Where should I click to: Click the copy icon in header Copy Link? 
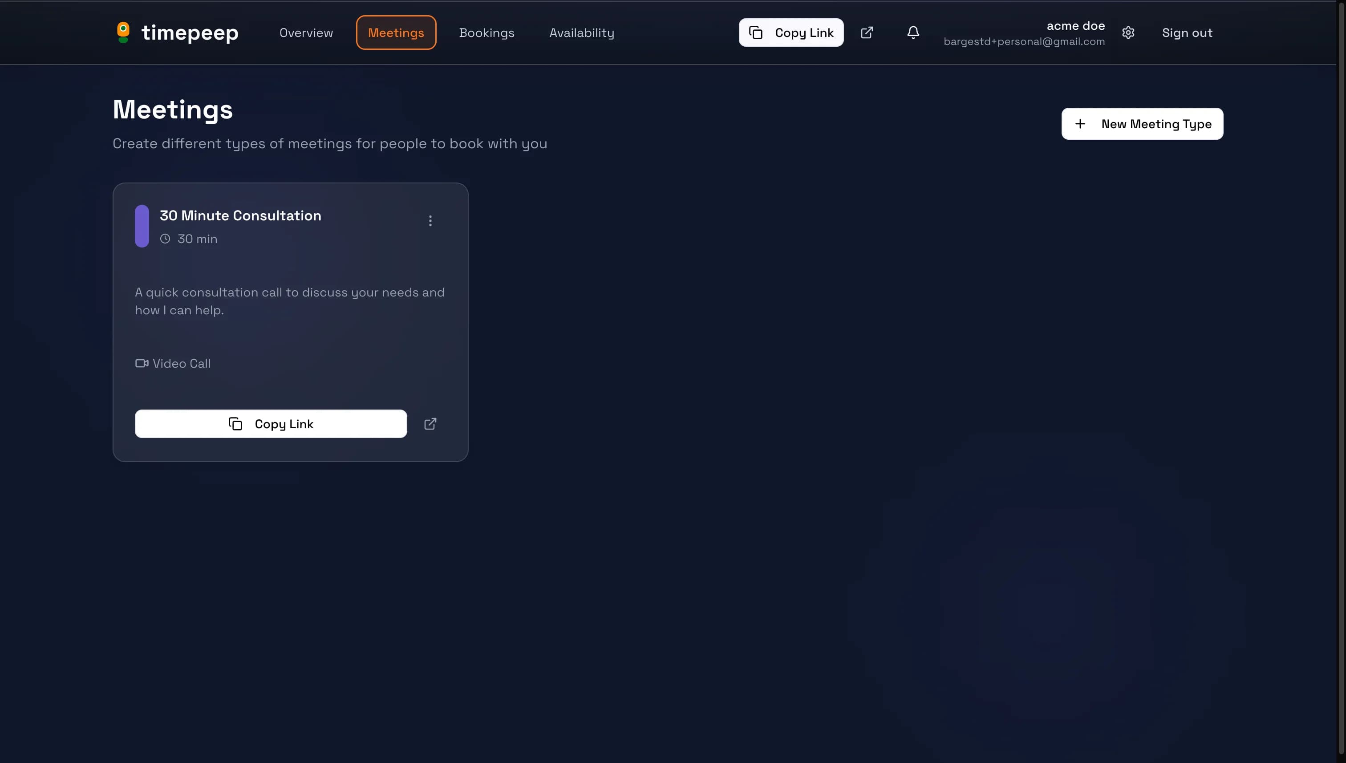pyautogui.click(x=755, y=32)
